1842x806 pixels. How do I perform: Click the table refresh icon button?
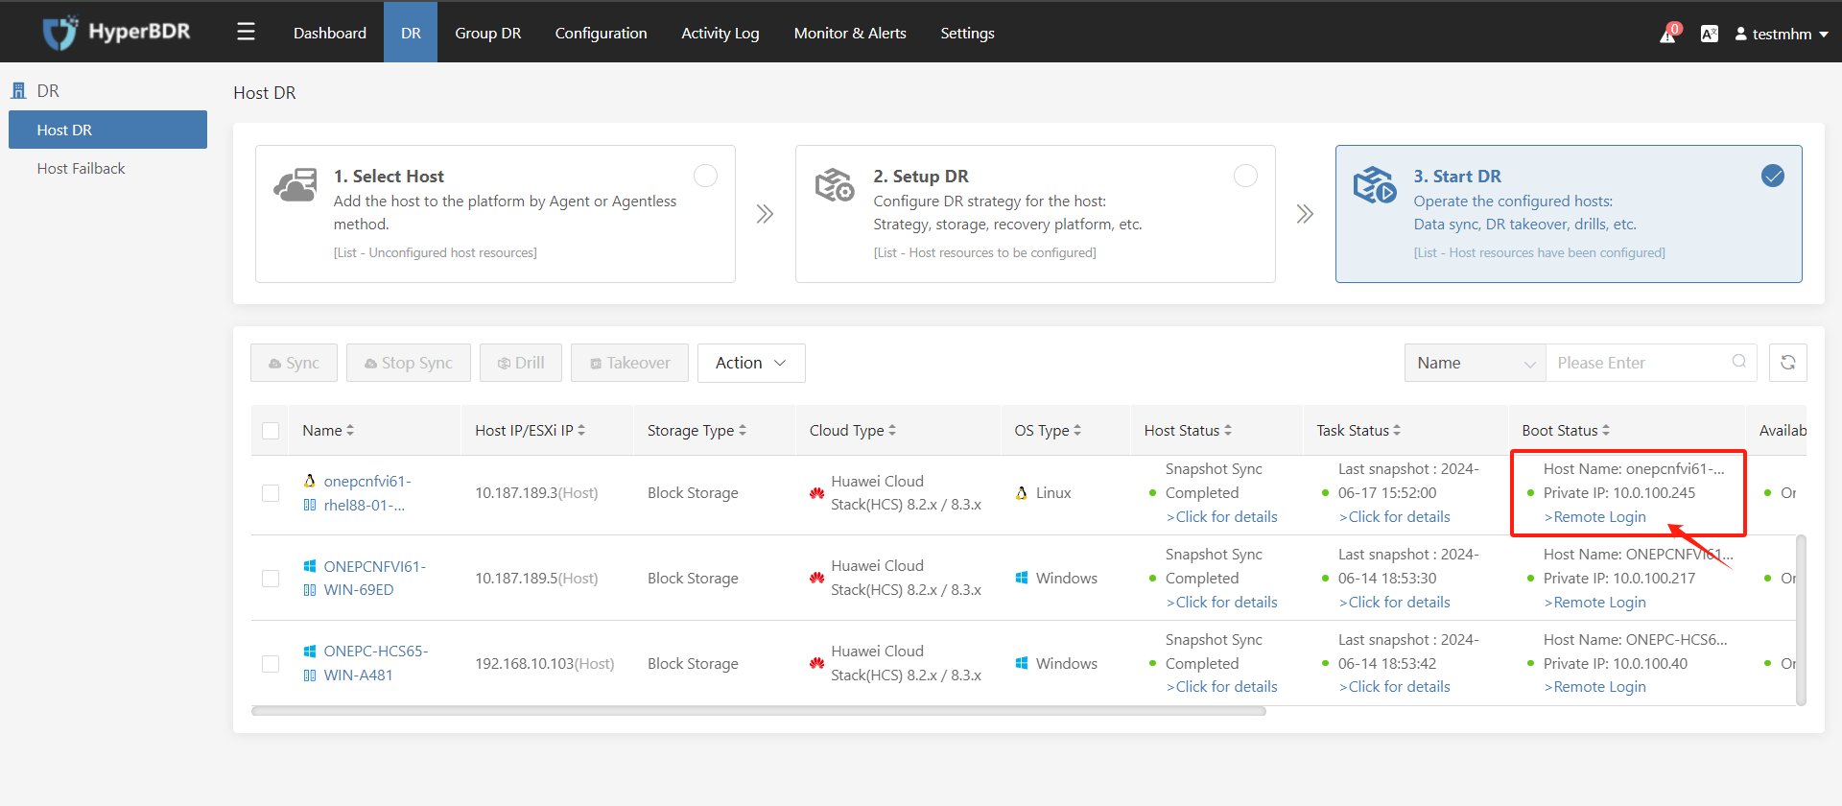(1787, 363)
